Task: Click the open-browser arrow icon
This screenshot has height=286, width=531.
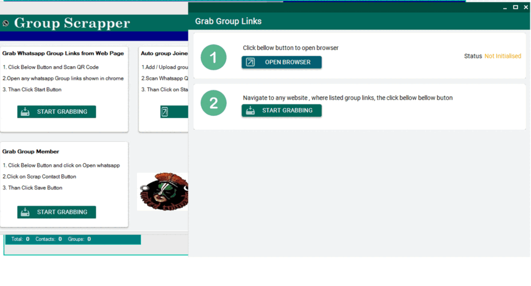Action: (x=250, y=62)
